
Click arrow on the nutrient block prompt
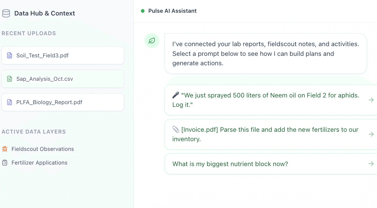tap(371, 164)
